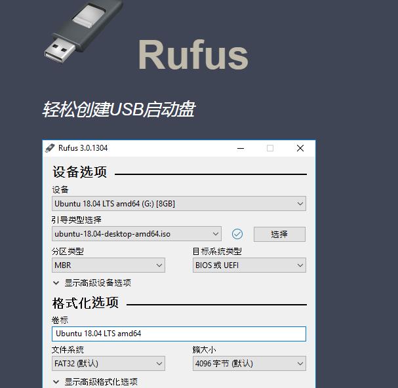Open the BIOS 或 UEFI target system dropdown
Viewport: 398px width, 388px height.
(x=249, y=265)
